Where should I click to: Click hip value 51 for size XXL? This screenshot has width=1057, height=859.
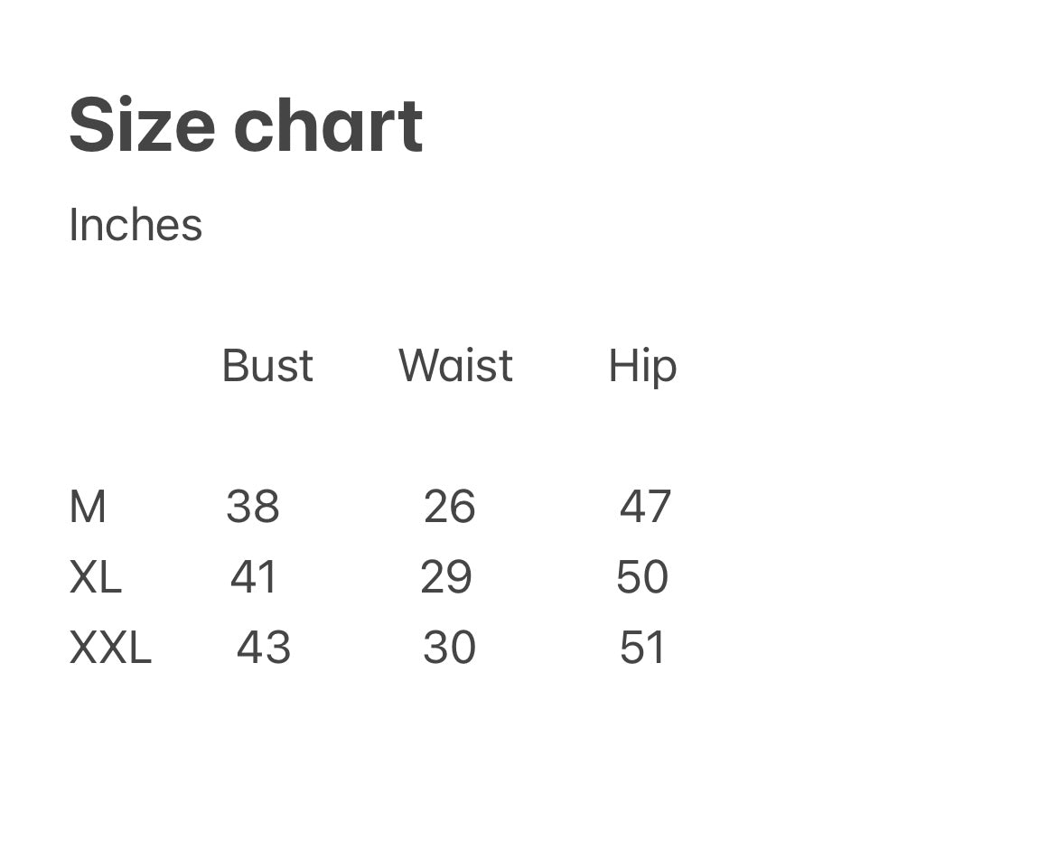642,648
